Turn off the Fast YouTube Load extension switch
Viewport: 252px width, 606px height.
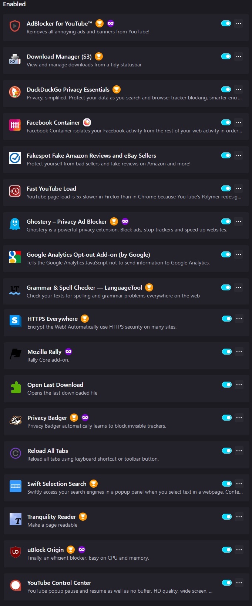tap(226, 188)
